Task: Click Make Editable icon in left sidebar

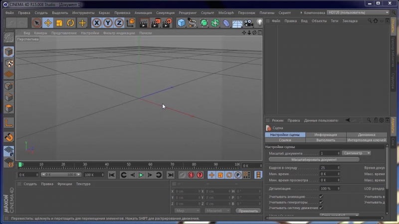Action: point(8,38)
